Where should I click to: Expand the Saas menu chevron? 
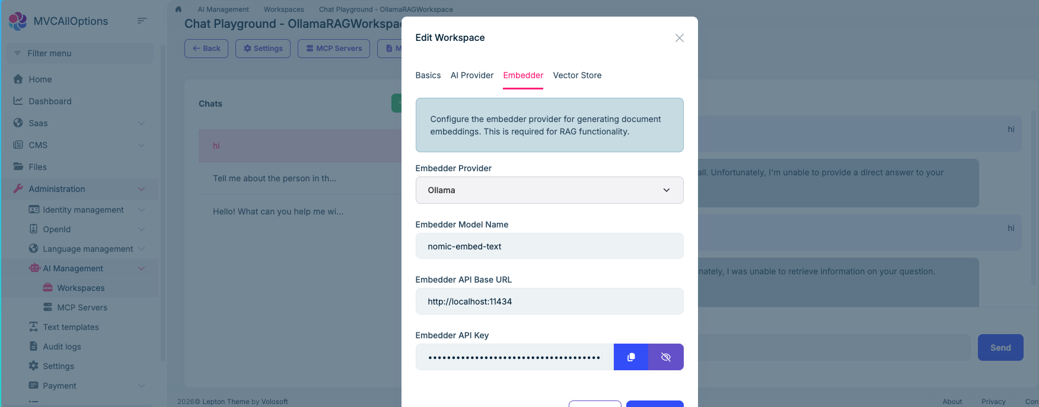pyautogui.click(x=141, y=123)
